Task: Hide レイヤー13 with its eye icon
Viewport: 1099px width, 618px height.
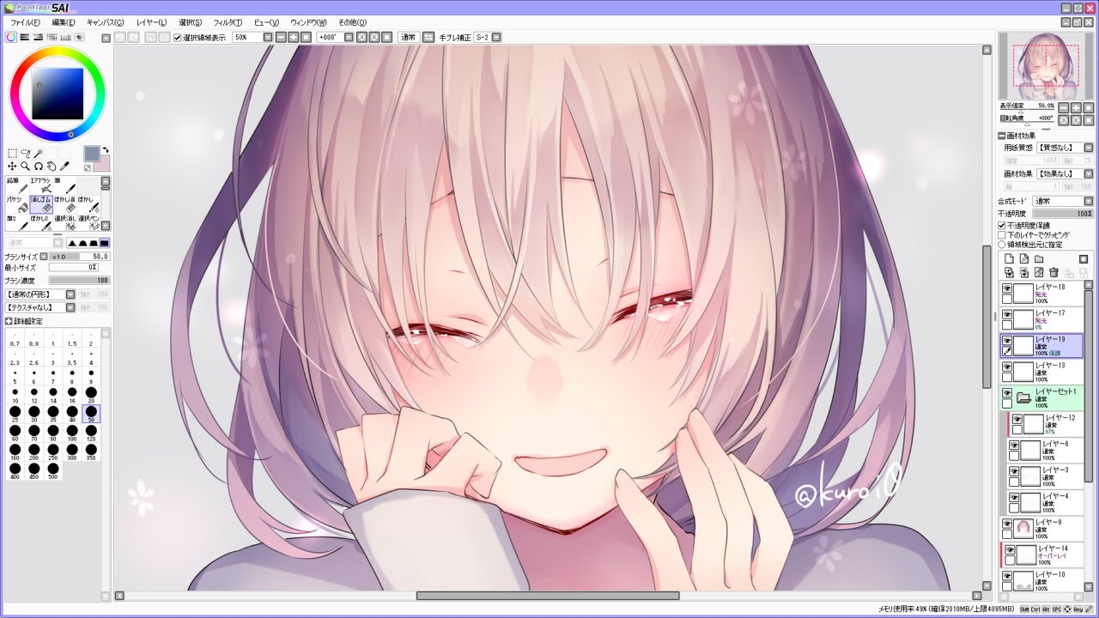Action: (x=1007, y=367)
